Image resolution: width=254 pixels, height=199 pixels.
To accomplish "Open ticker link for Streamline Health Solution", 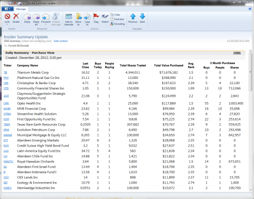I will pos(7,114).
